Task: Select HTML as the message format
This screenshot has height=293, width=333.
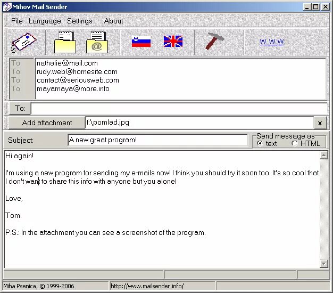Action: (x=306, y=143)
